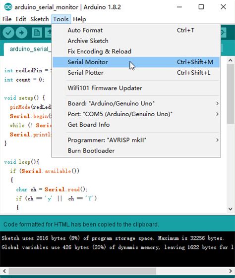Screen dimensions: 235x278
Task: Click 'Sketch uses 2616 bytes' console line
Action: point(113,238)
